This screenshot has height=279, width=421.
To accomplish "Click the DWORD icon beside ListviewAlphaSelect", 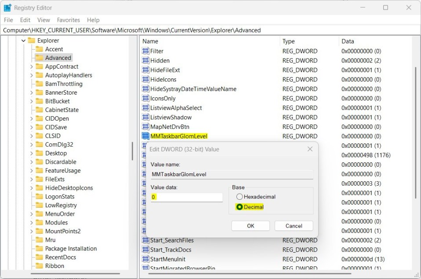I will coord(145,107).
